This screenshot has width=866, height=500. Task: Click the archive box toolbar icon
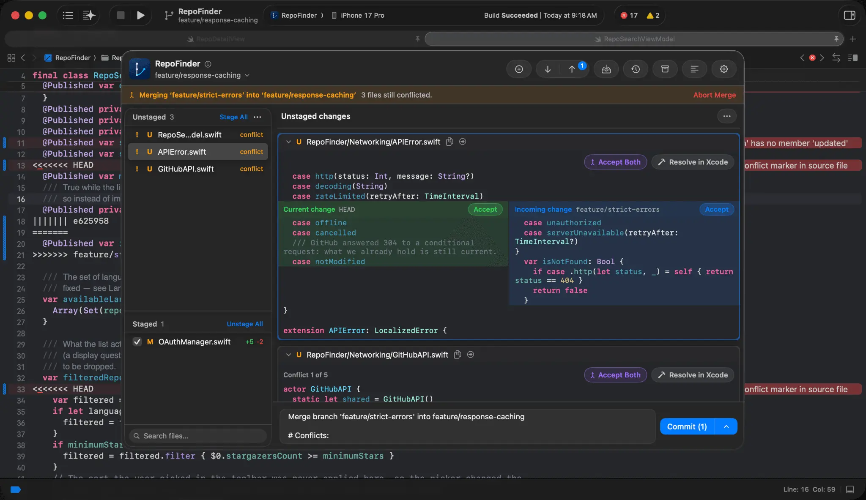pos(665,69)
